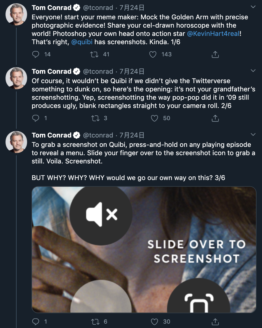Like the tweet with 143 likes
Viewport: 262px width, 328px height.
[153, 54]
